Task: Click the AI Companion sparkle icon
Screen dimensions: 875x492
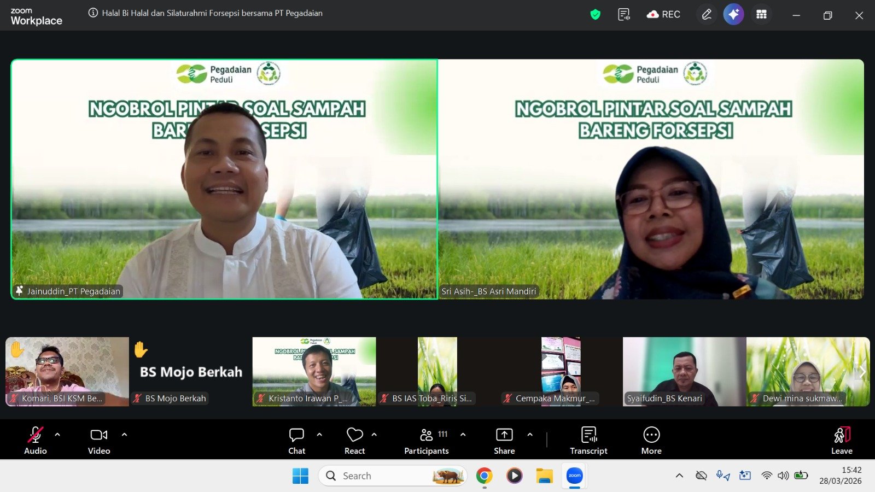Action: tap(733, 15)
